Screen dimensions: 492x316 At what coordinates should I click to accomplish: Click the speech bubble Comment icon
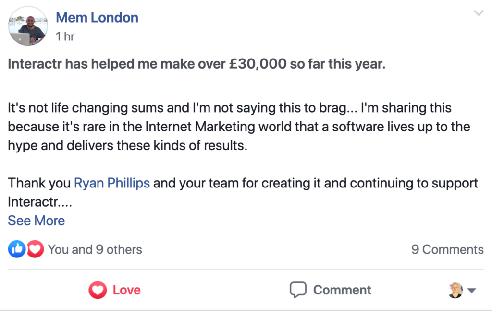click(x=298, y=290)
